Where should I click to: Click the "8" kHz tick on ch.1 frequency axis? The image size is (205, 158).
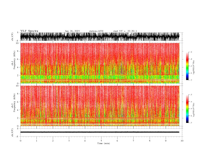point(18,51)
